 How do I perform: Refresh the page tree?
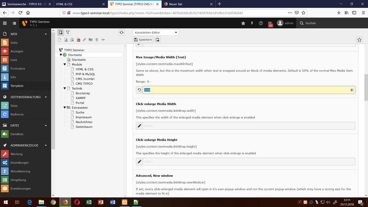[x=121, y=33]
